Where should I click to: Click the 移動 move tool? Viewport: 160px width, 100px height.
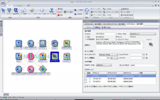tap(60, 9)
